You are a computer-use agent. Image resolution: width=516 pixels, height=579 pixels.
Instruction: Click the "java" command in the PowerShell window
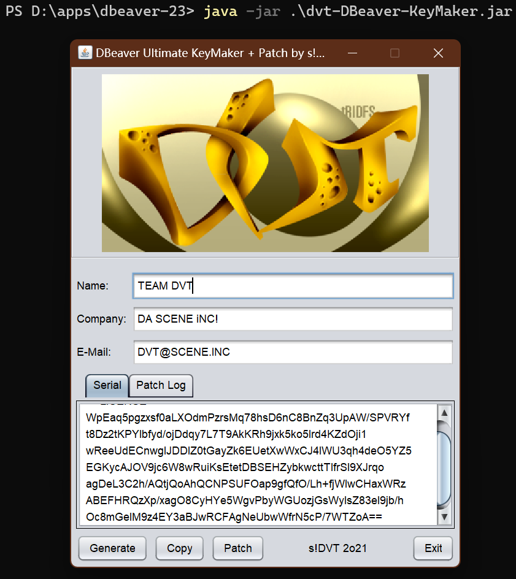pos(220,12)
